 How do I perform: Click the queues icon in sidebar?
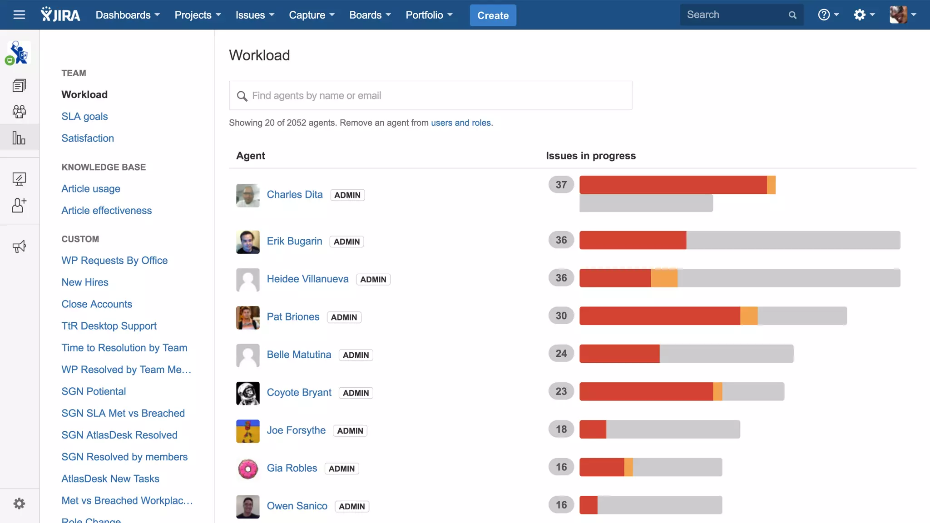tap(19, 85)
